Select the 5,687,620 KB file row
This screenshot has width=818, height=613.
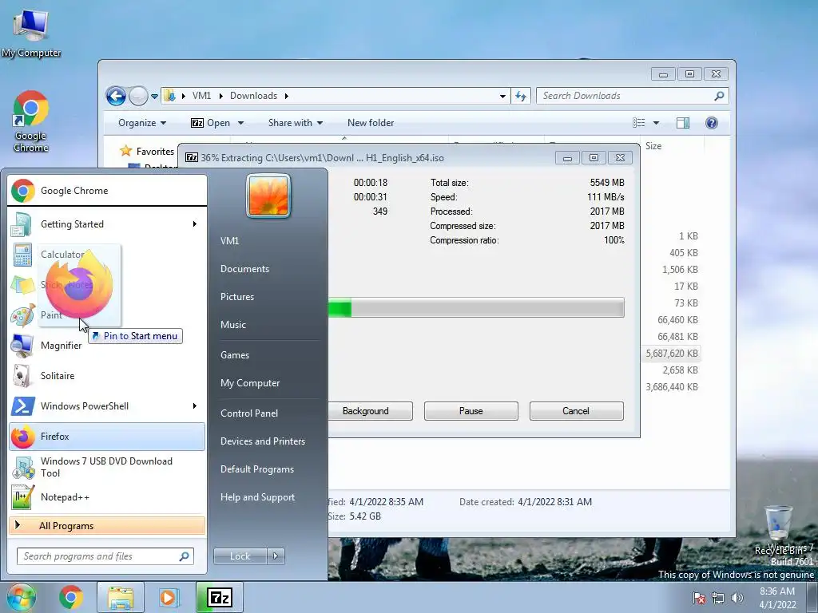673,354
